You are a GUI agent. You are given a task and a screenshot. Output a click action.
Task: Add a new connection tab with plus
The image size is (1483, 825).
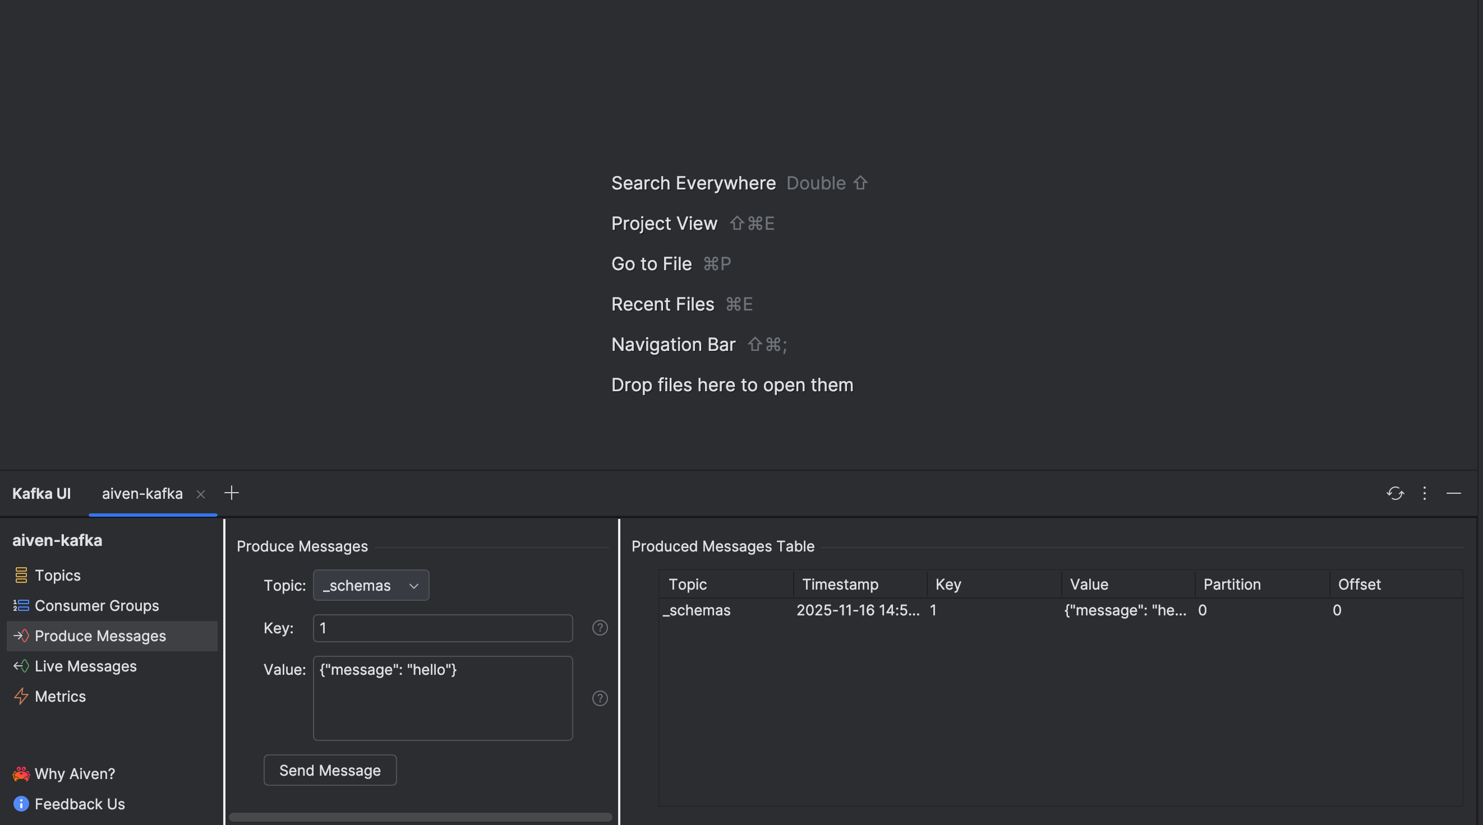232,493
